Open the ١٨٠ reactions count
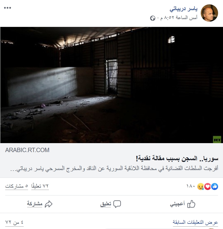Image resolution: width=223 pixels, height=229 pixels. 191,186
